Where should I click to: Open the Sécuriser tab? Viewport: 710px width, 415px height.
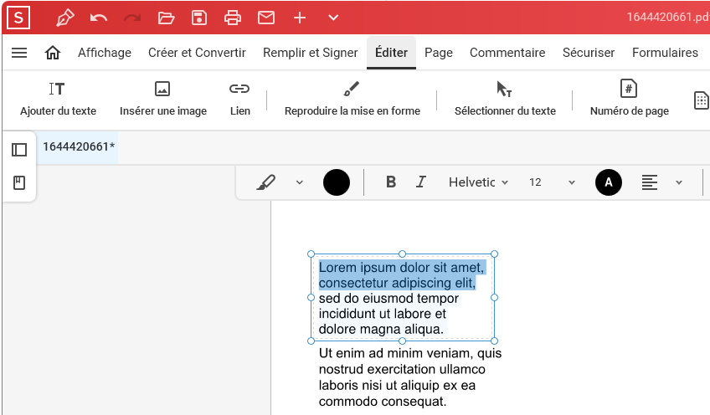point(589,53)
